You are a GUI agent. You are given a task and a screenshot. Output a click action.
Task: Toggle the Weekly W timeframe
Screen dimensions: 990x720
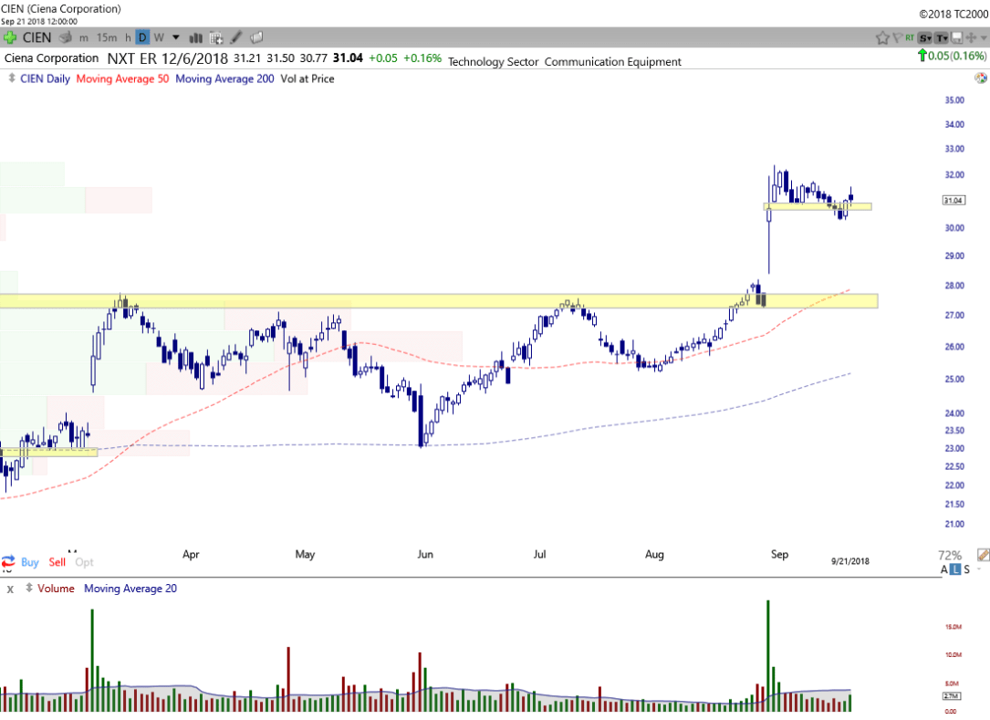point(158,37)
